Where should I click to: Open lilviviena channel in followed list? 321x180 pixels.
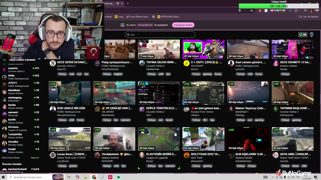tap(21, 128)
